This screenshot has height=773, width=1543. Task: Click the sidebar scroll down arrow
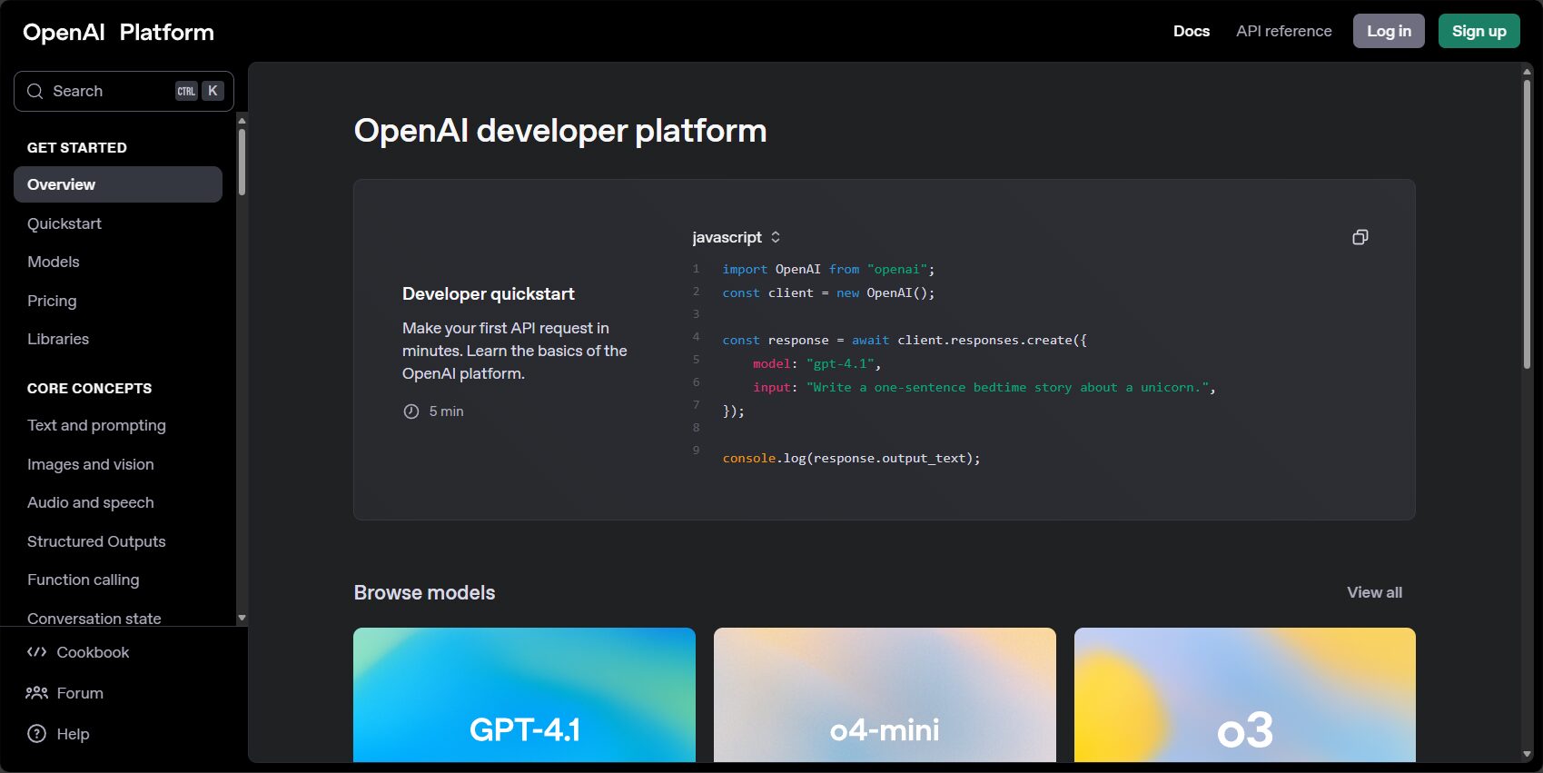click(242, 618)
